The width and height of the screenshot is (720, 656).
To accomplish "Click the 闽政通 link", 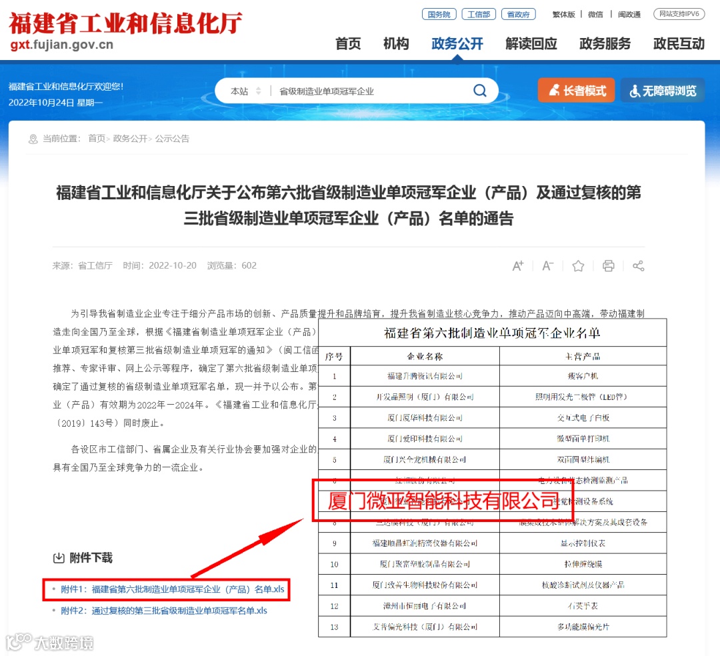I will [629, 14].
